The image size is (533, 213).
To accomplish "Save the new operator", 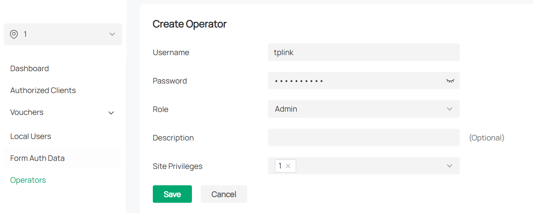I will click(172, 194).
